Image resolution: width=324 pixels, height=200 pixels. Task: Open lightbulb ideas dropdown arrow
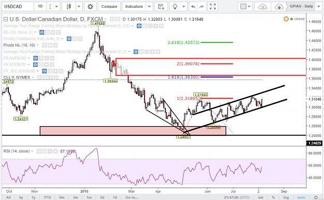point(184,7)
